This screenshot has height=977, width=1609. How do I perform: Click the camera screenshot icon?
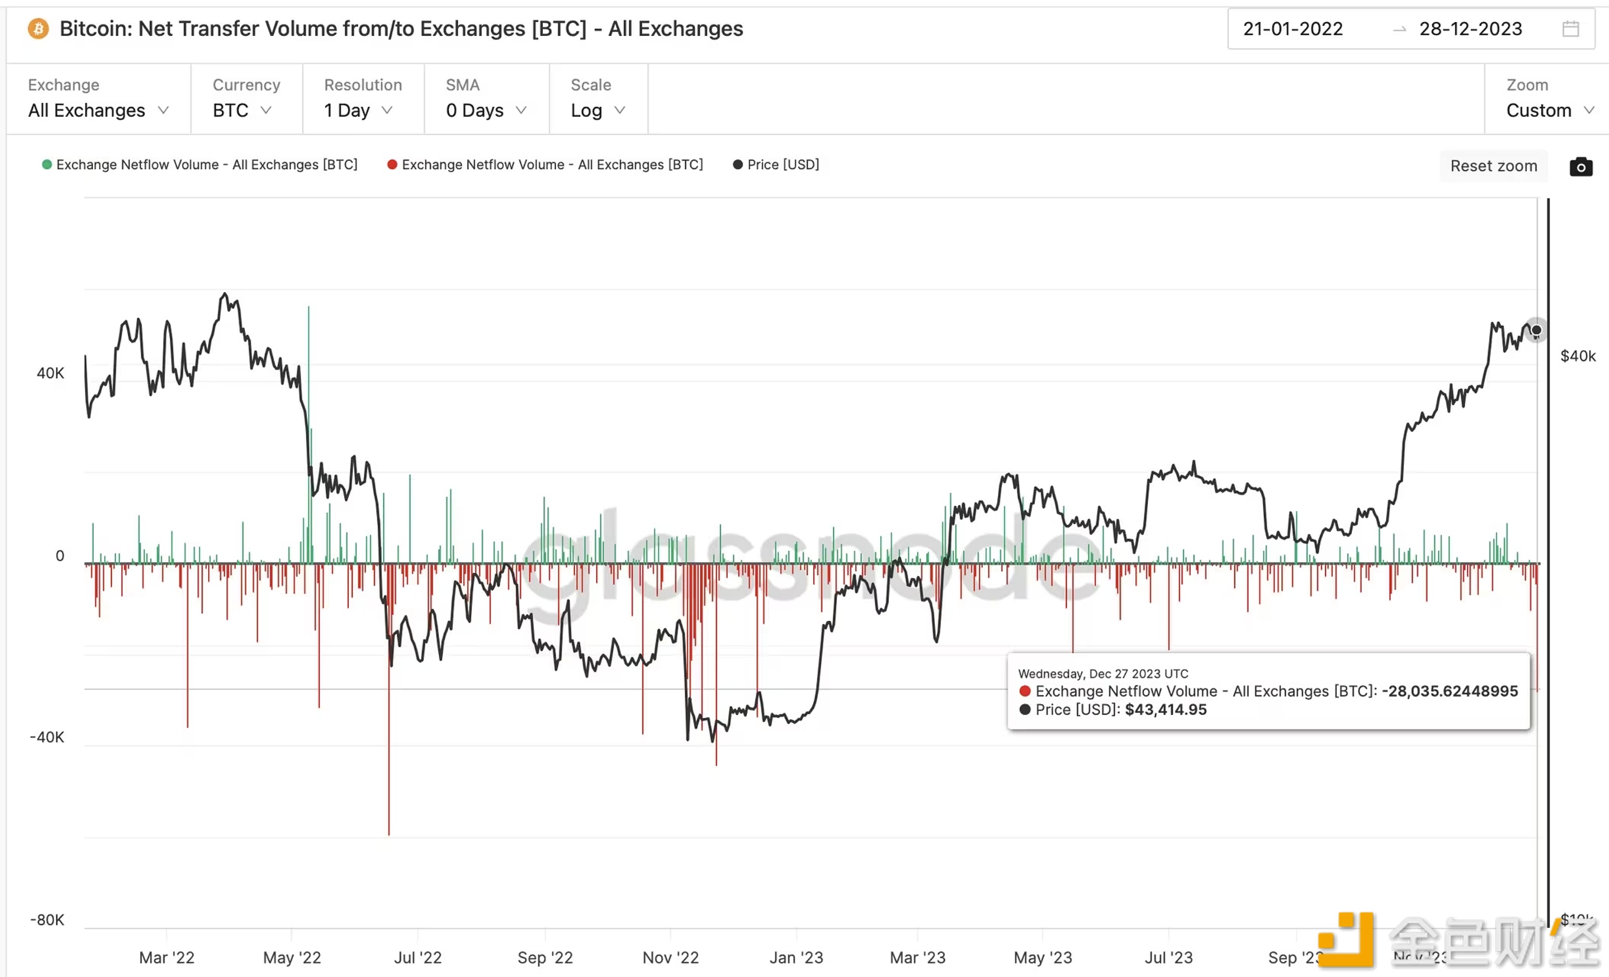1580,167
